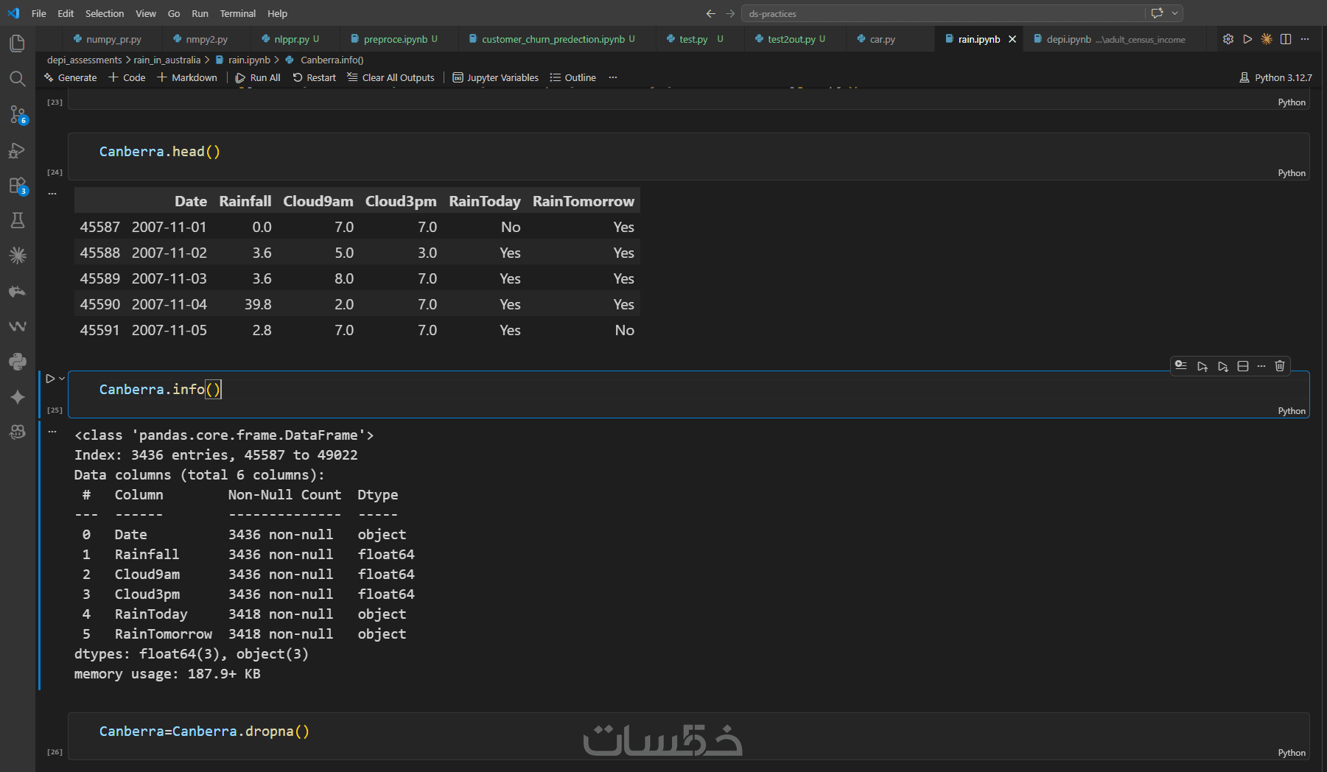The width and height of the screenshot is (1327, 772).
Task: Open the Terminal menu
Action: click(237, 13)
